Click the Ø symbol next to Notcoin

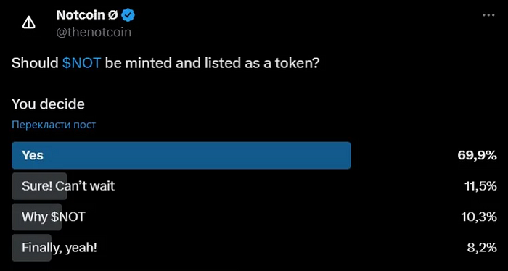click(x=112, y=15)
